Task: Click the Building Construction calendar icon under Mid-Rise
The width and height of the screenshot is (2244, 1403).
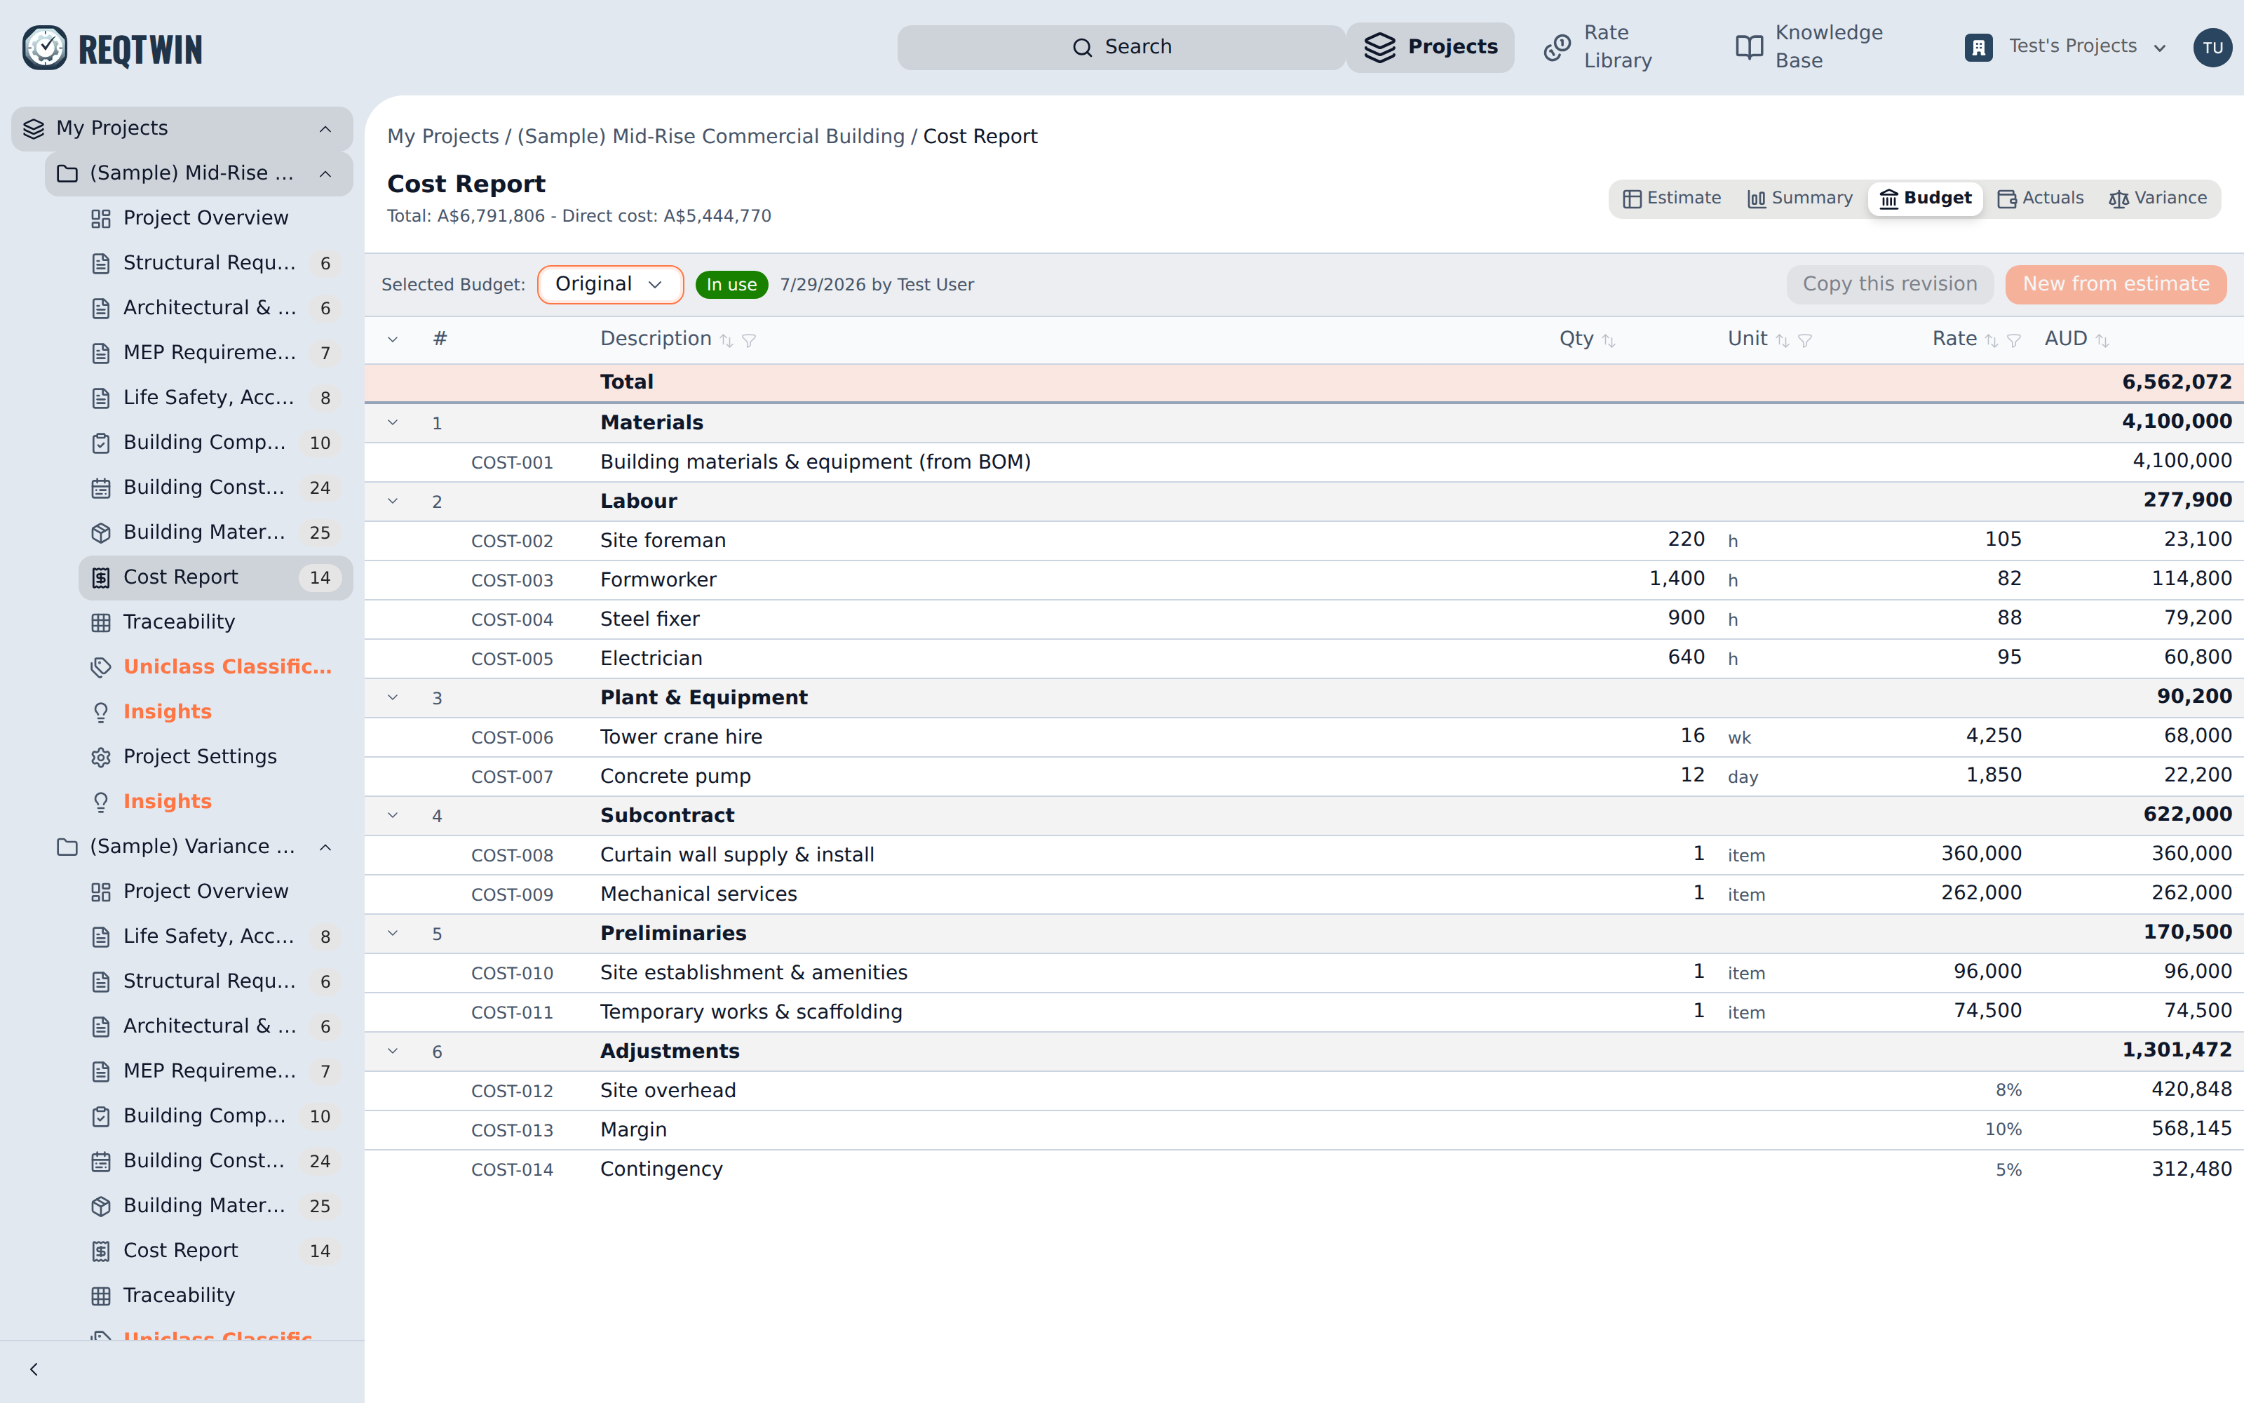Action: click(101, 488)
